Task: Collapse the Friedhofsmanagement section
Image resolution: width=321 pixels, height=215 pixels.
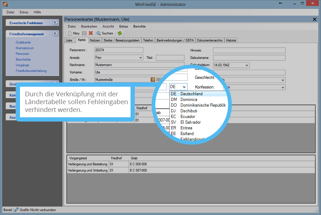Action: [55, 34]
